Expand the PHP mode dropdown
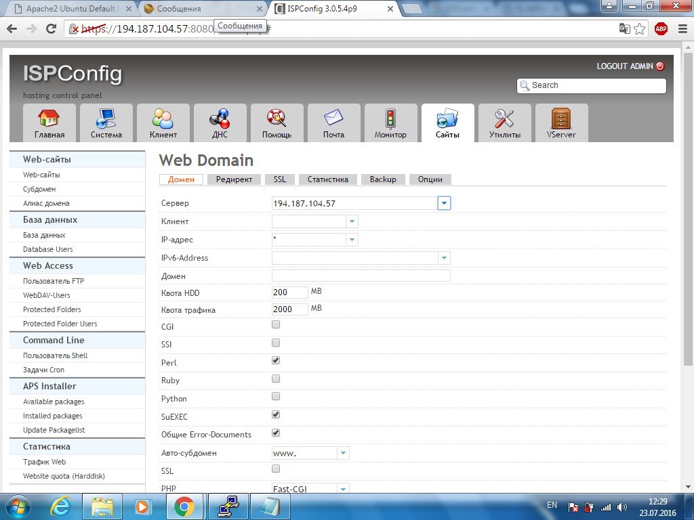This screenshot has width=694, height=520. click(x=343, y=489)
